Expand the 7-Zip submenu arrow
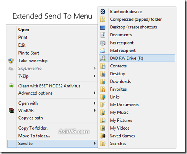Viewport: 187px width, 154px height. tap(95, 76)
